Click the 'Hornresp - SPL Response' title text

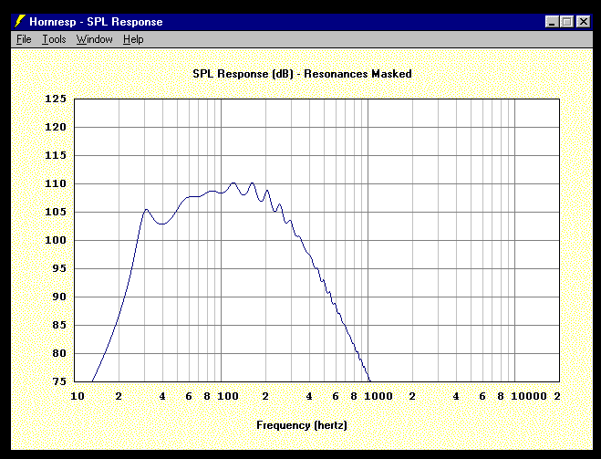coord(96,22)
